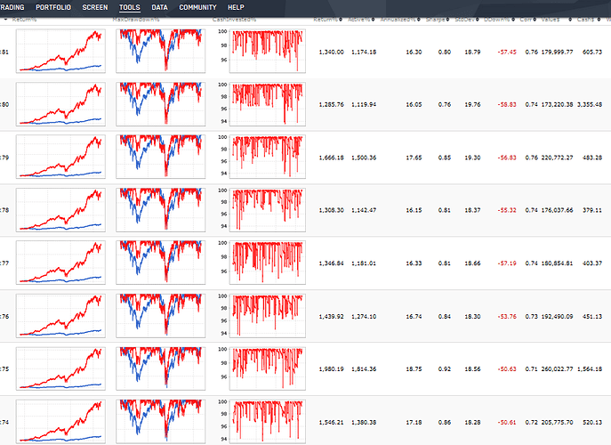Open the max drawdown chart in row :75

161,368
